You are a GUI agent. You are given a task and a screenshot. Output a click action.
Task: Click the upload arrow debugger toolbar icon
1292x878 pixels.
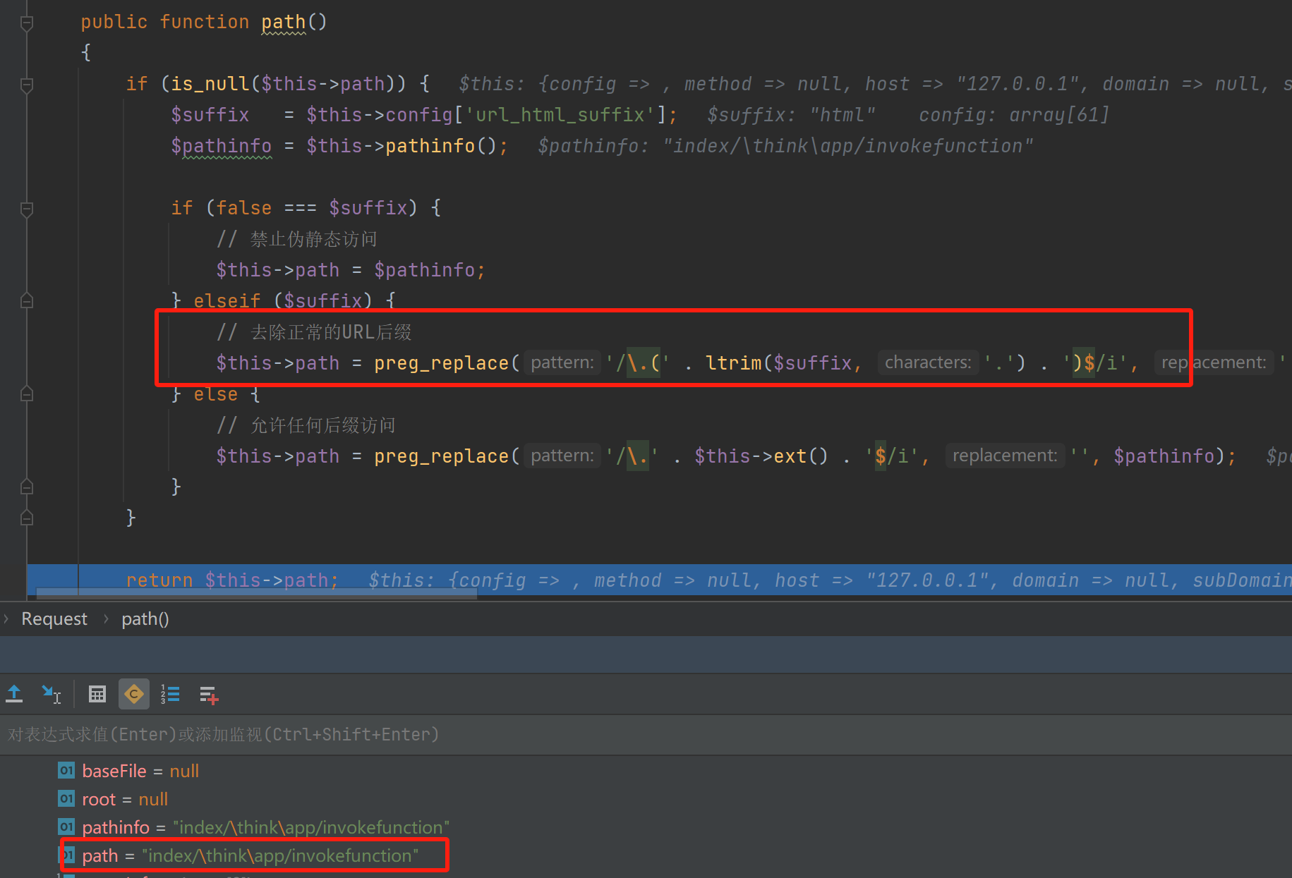tap(14, 695)
